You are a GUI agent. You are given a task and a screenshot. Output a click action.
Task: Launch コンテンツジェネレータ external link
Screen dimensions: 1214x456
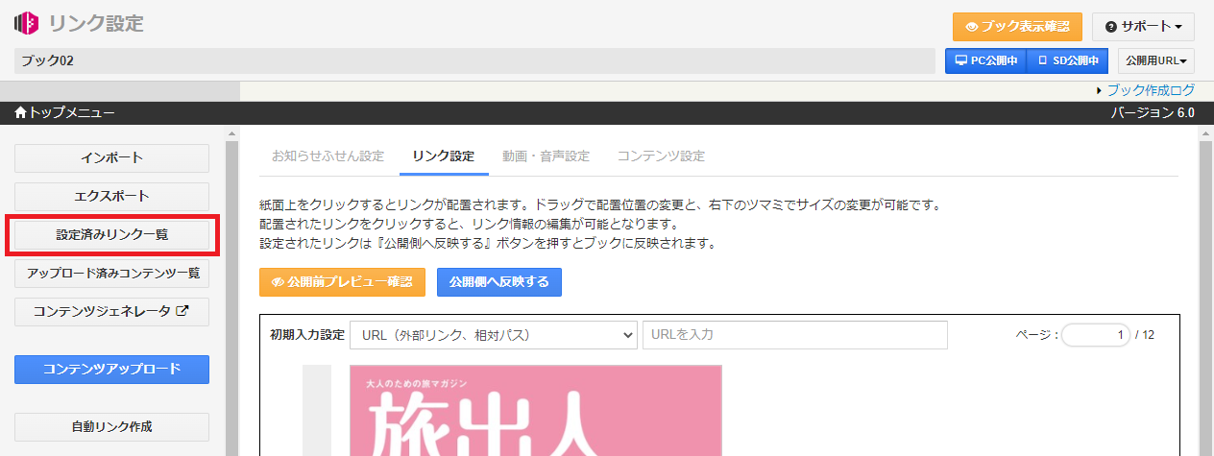111,311
